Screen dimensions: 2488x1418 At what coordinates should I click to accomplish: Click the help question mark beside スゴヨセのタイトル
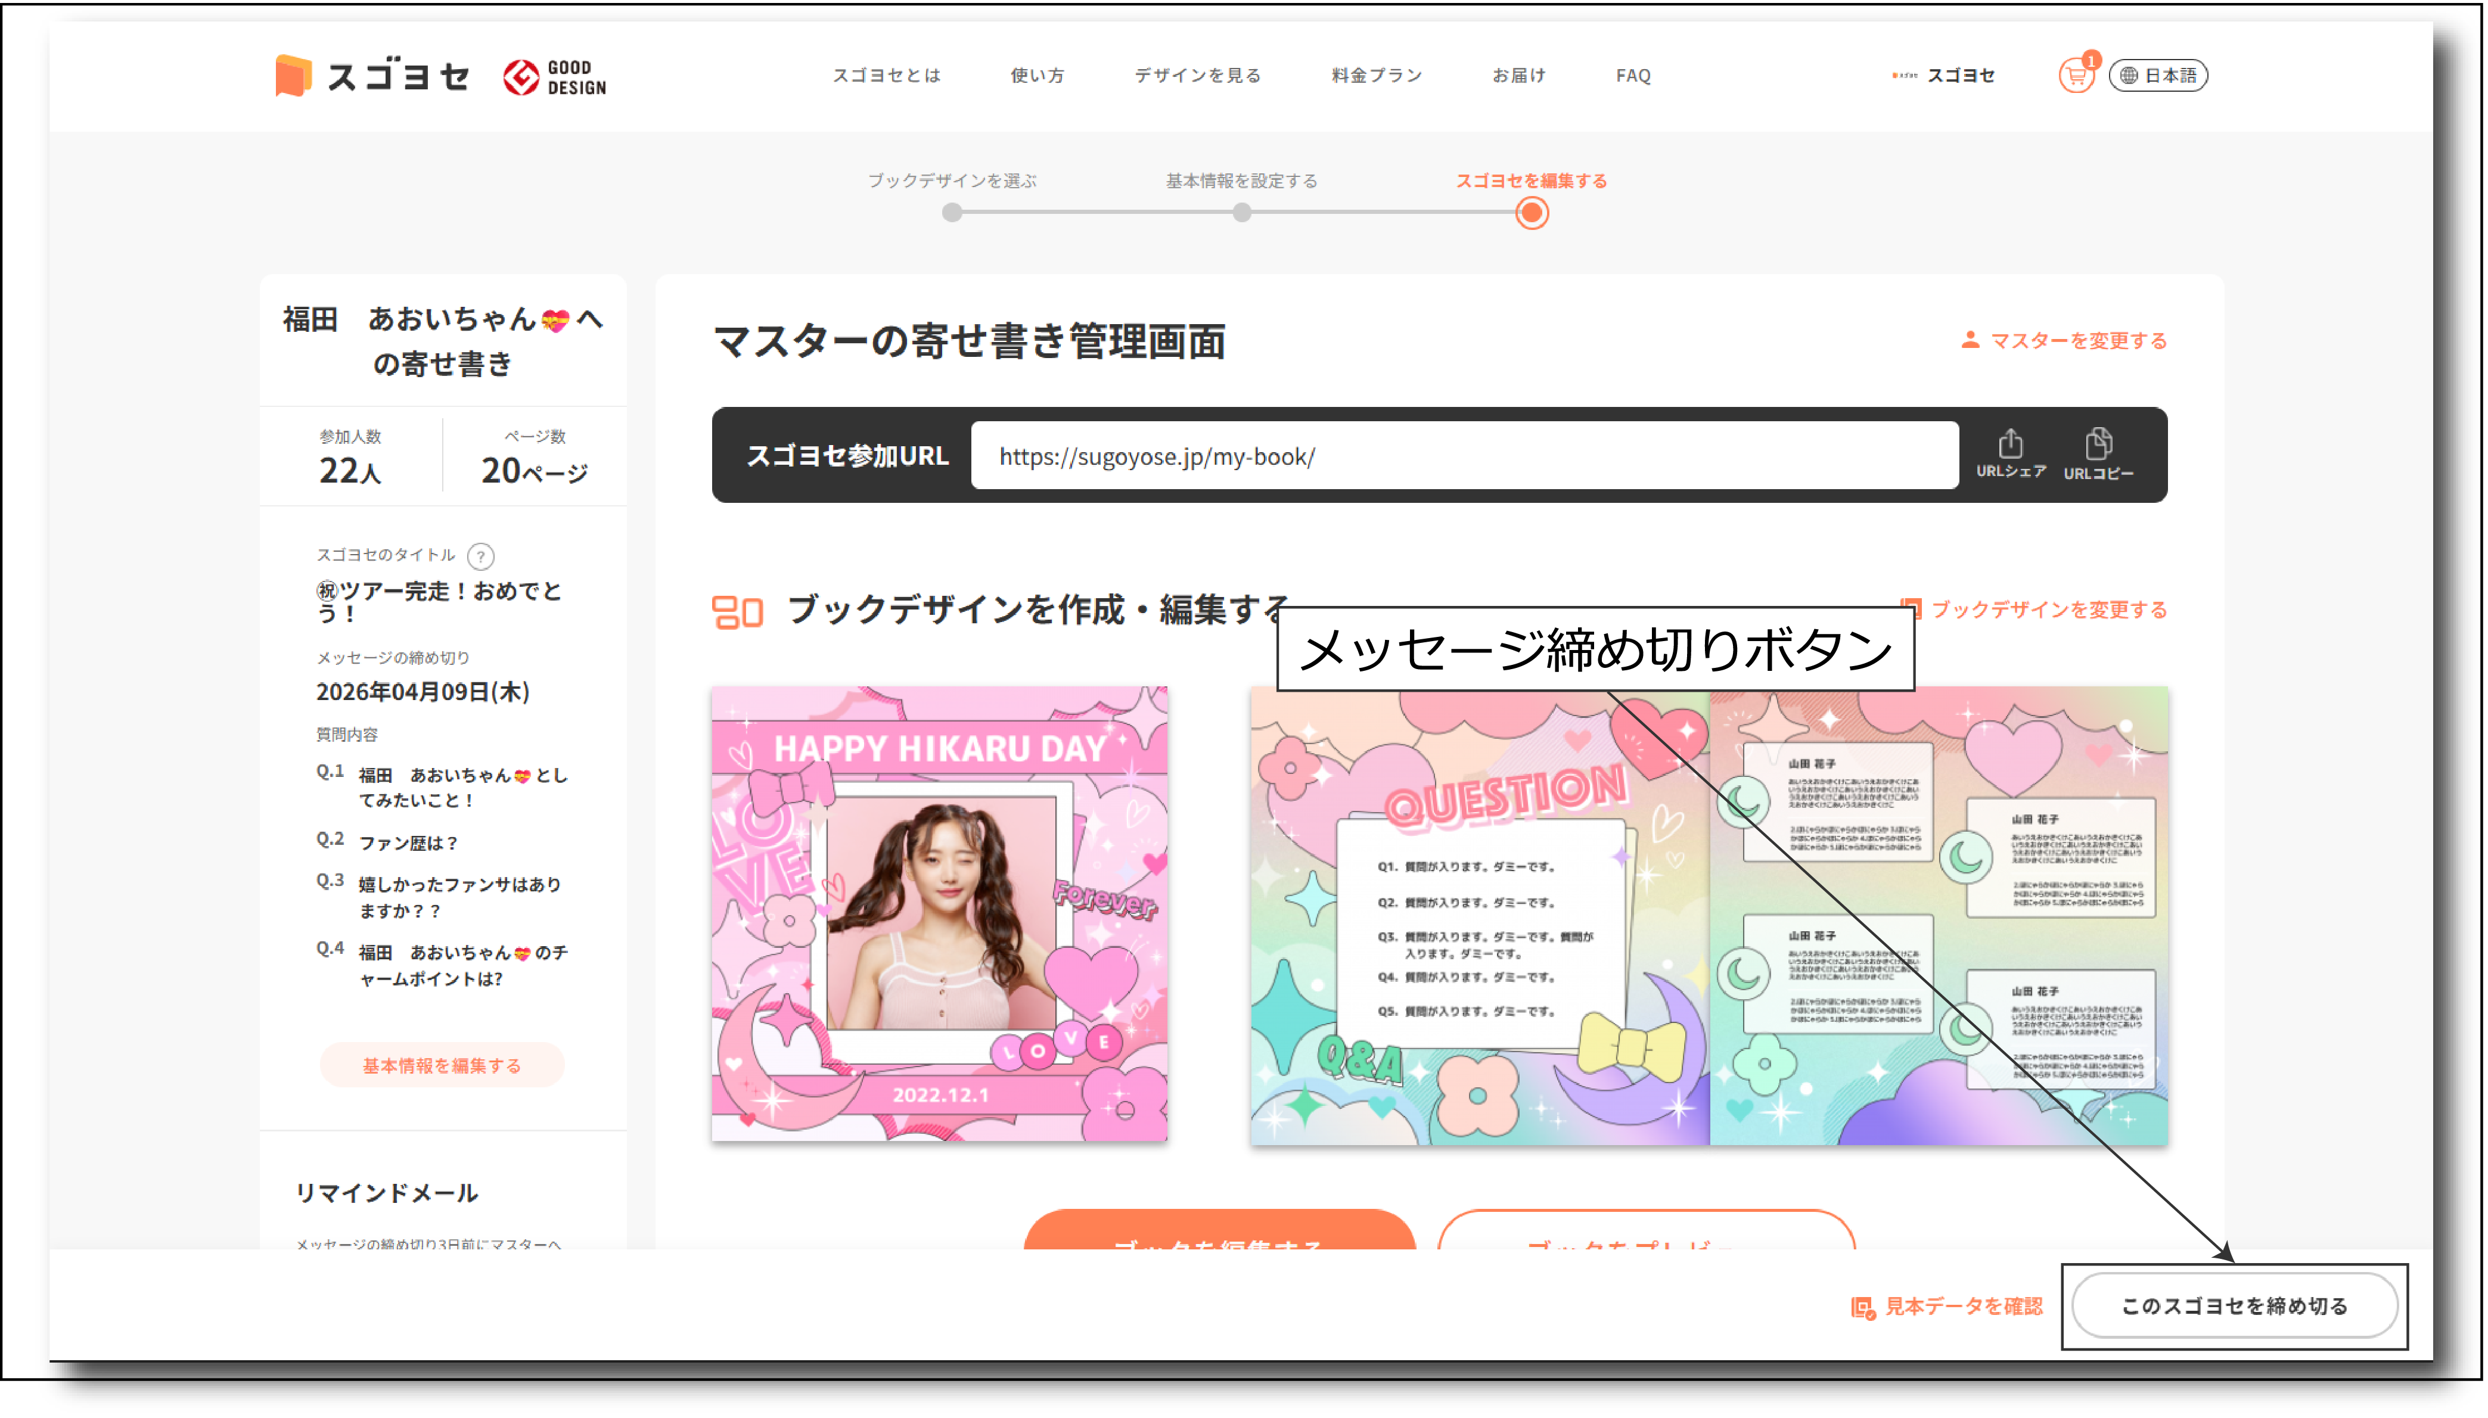(480, 556)
